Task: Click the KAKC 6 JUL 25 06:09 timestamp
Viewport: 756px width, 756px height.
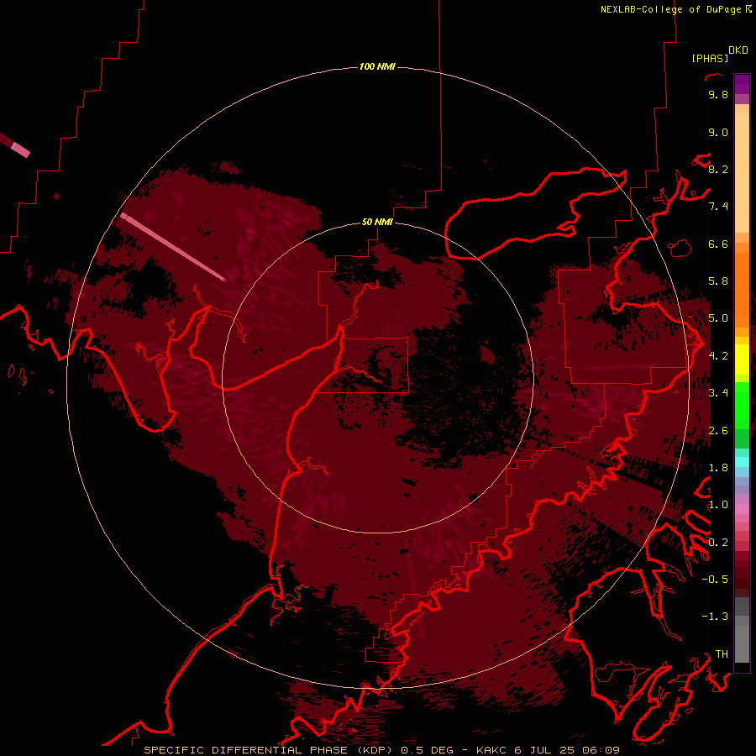Action: (548, 750)
